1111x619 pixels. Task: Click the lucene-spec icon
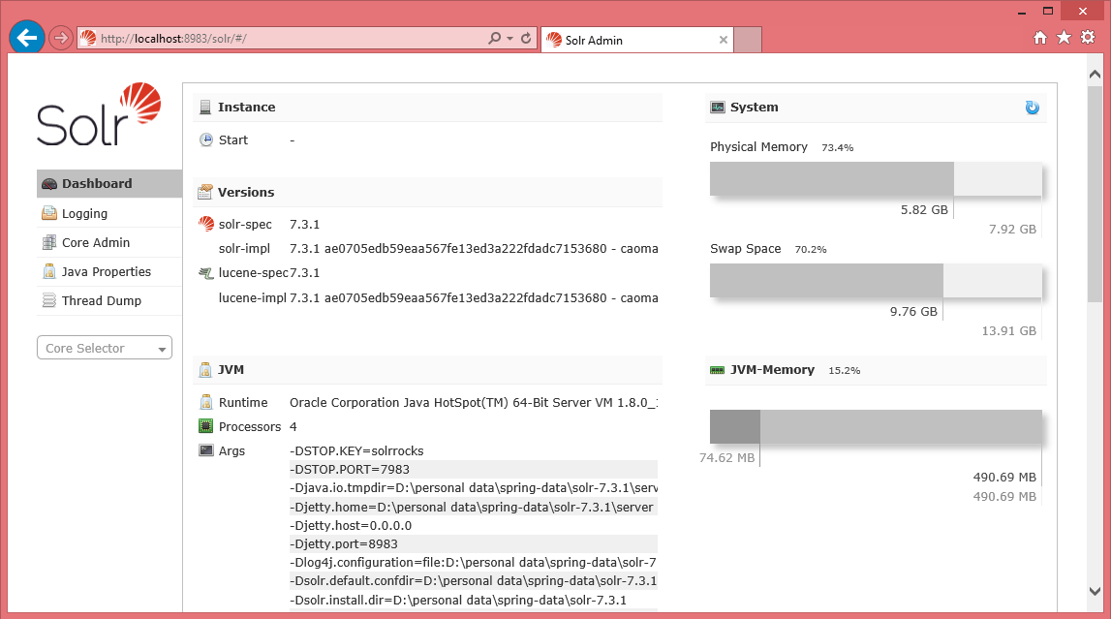click(206, 272)
